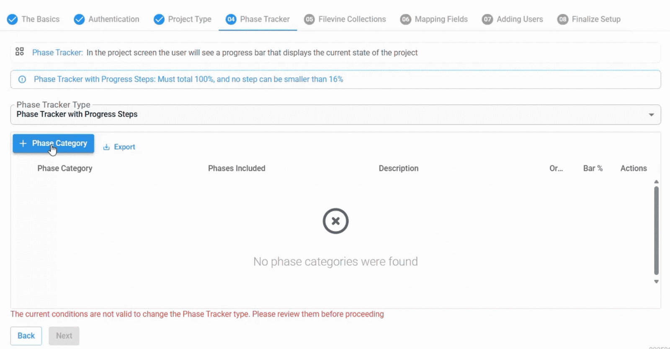
Task: Expand dropdown arrow for Phase Tracker Type
Action: click(651, 115)
